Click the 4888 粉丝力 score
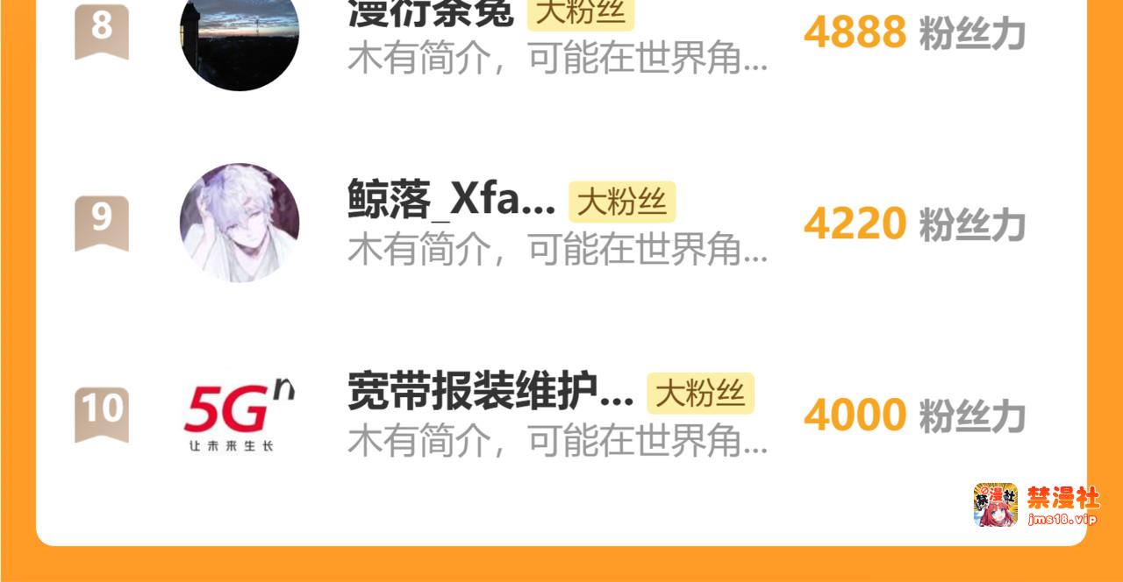Image resolution: width=1123 pixels, height=582 pixels. (914, 33)
